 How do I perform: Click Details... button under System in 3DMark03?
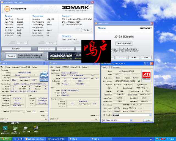point(87,30)
